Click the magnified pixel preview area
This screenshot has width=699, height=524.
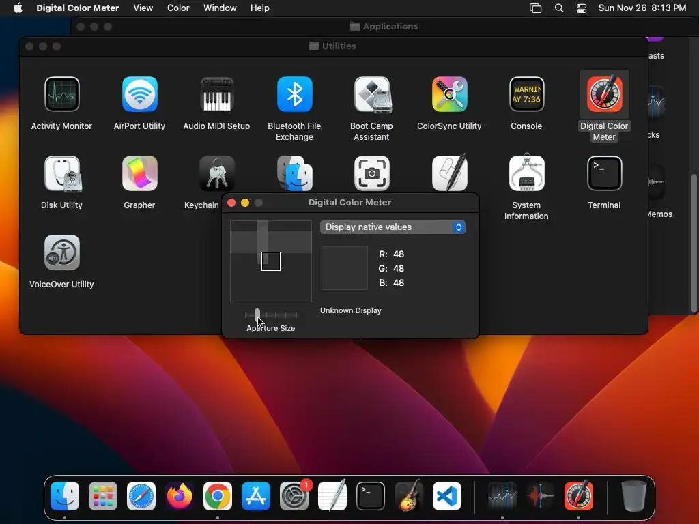pyautogui.click(x=271, y=261)
